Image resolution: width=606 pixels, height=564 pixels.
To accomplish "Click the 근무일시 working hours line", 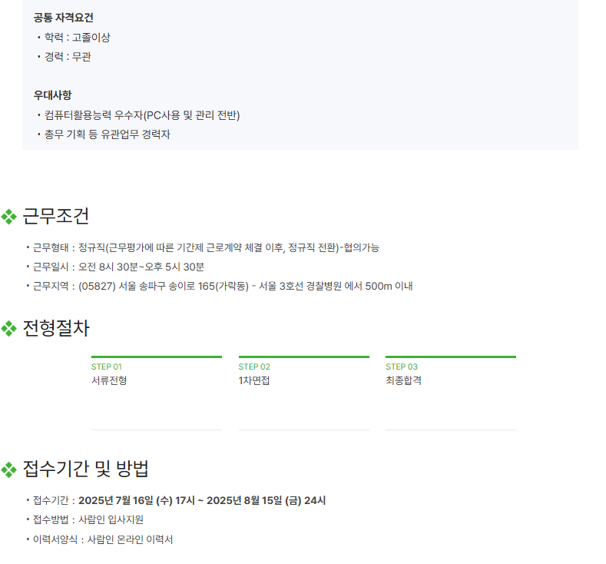I will 118,267.
